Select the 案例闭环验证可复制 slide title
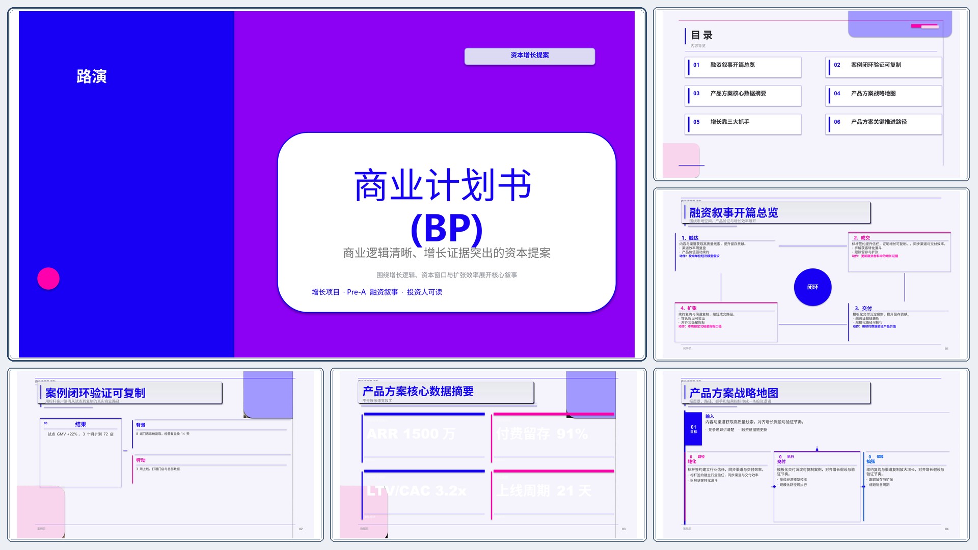 point(95,393)
